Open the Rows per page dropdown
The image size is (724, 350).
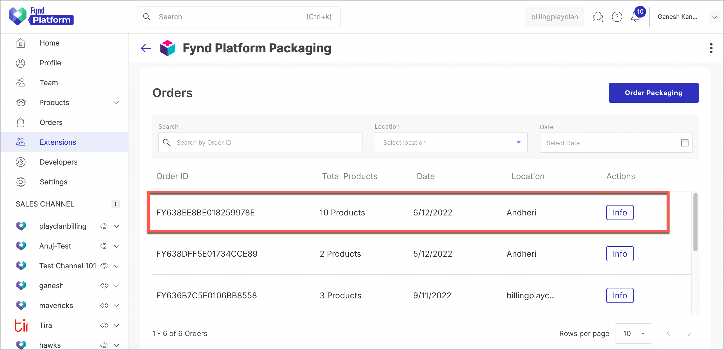coord(633,333)
